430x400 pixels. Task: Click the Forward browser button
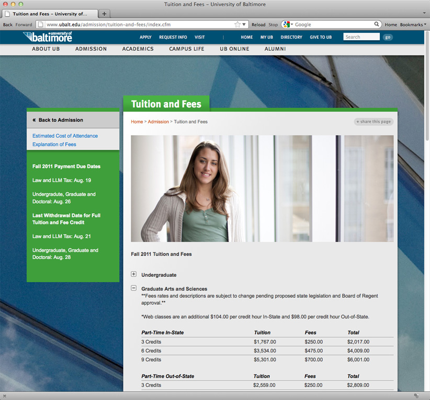[24, 25]
